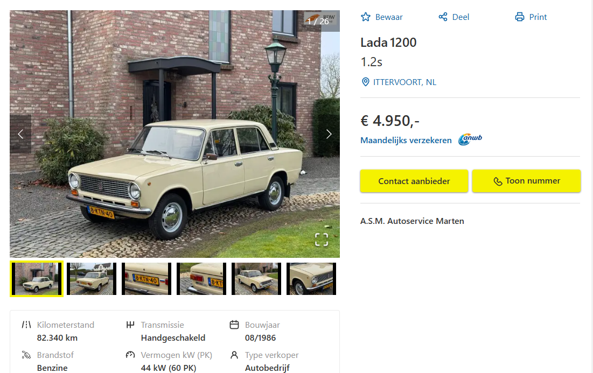Select the second thumbnail showing rear view
This screenshot has height=373, width=593.
click(92, 279)
